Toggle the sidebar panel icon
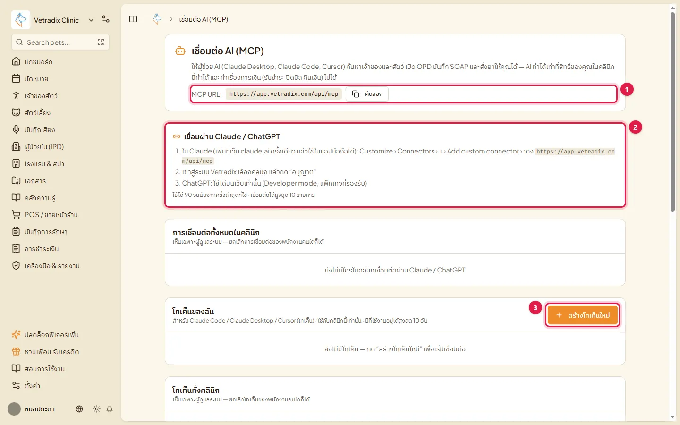 click(133, 19)
